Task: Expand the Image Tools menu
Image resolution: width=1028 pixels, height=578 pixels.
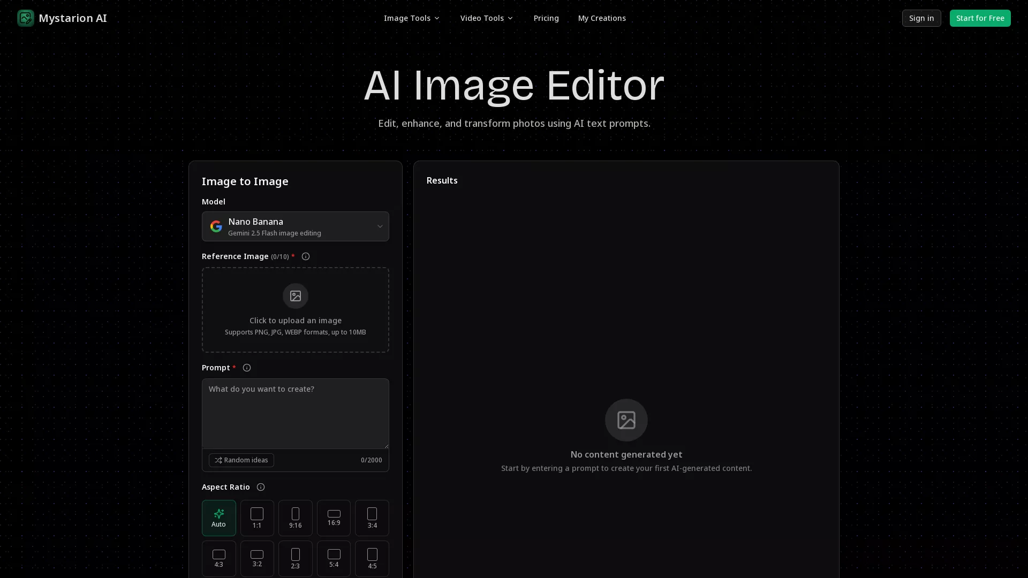Action: 411,18
